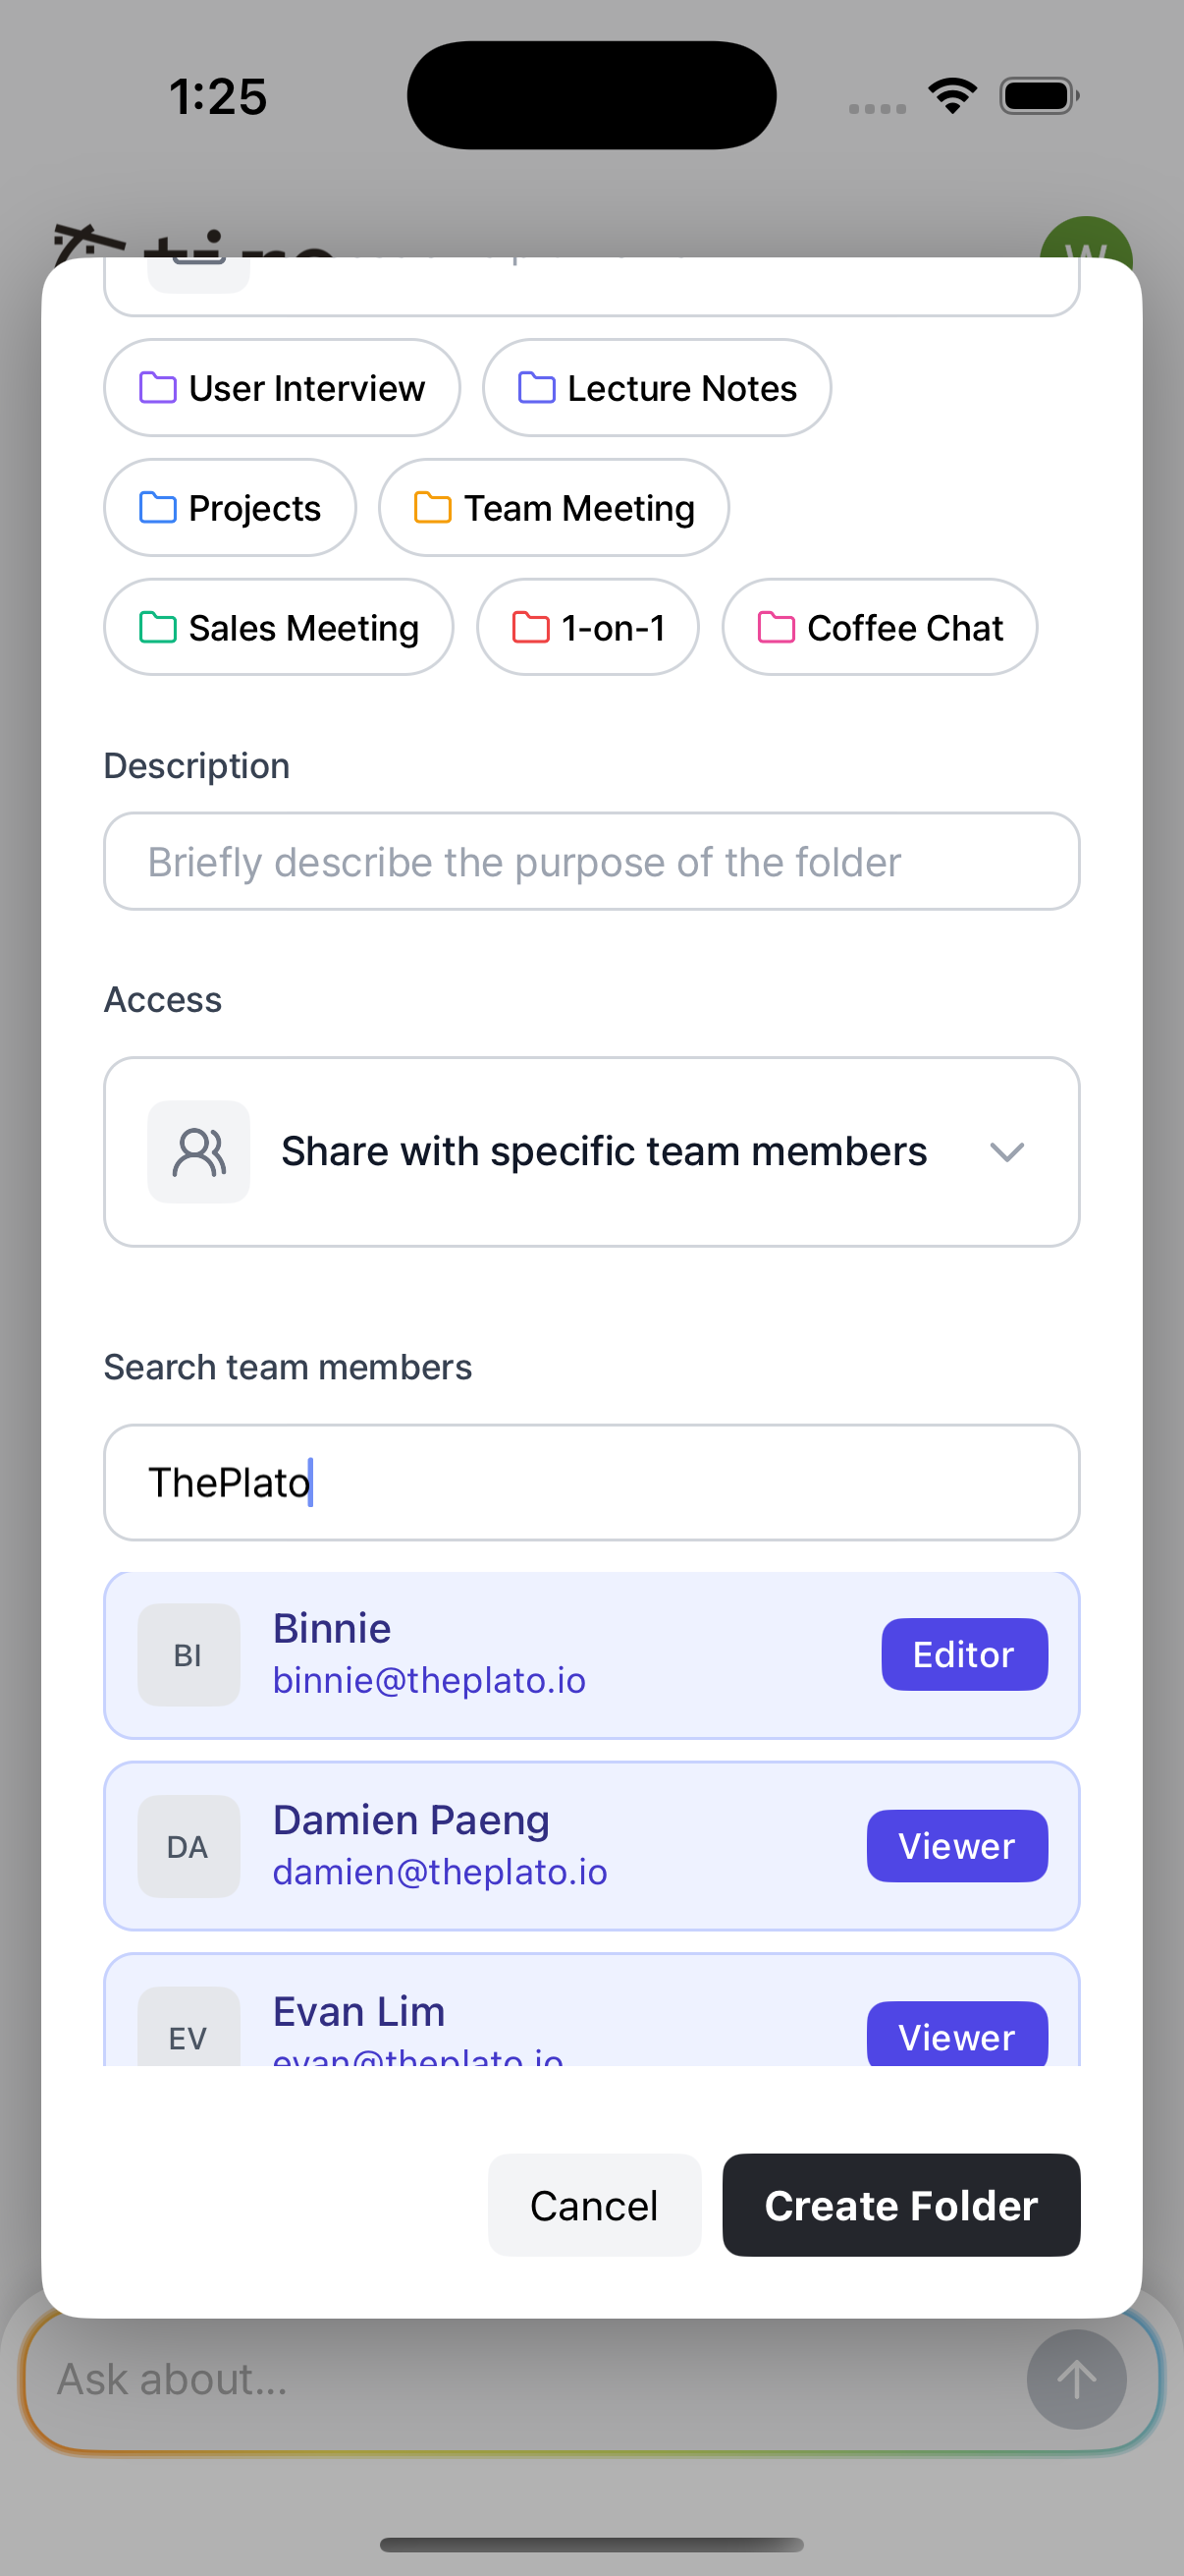Toggle Binnie's Editor role badge
The image size is (1184, 2576).
point(963,1655)
